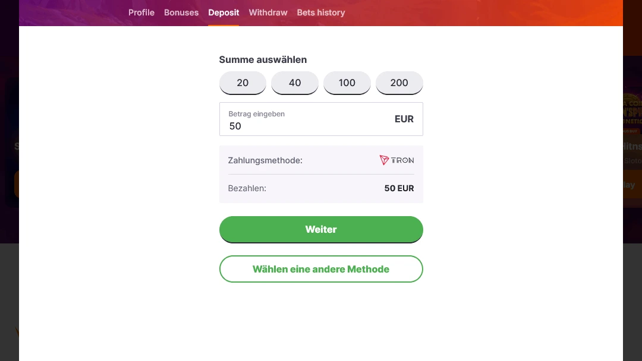This screenshot has height=361, width=642.
Task: Click Wählen eine andere Methode
Action: pos(321,269)
